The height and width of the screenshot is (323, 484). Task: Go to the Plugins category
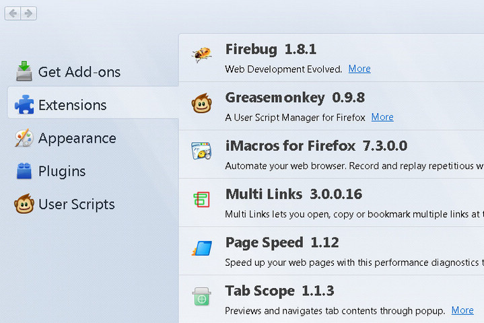(62, 171)
